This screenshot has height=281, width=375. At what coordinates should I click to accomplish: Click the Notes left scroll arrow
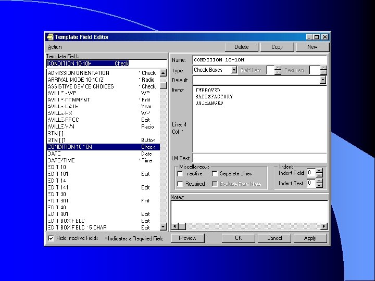(174, 226)
